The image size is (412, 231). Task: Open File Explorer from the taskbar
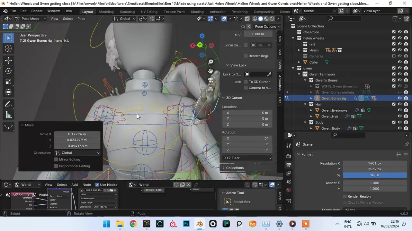[120, 224]
